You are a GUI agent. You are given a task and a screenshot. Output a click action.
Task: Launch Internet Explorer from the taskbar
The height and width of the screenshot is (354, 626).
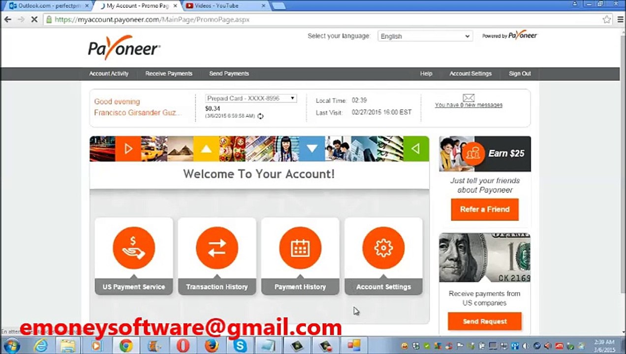[x=40, y=346]
